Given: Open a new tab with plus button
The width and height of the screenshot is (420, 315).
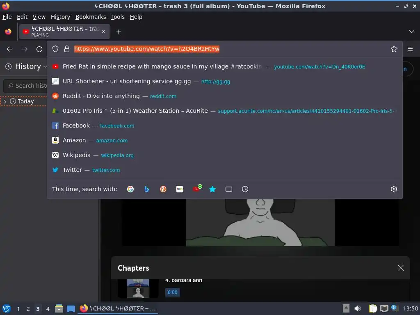Looking at the screenshot, I should tap(119, 32).
